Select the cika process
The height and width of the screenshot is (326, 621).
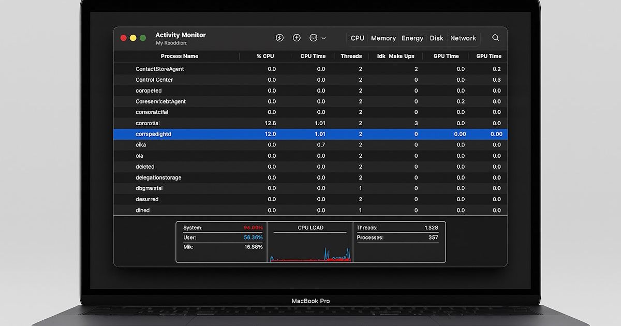point(310,145)
